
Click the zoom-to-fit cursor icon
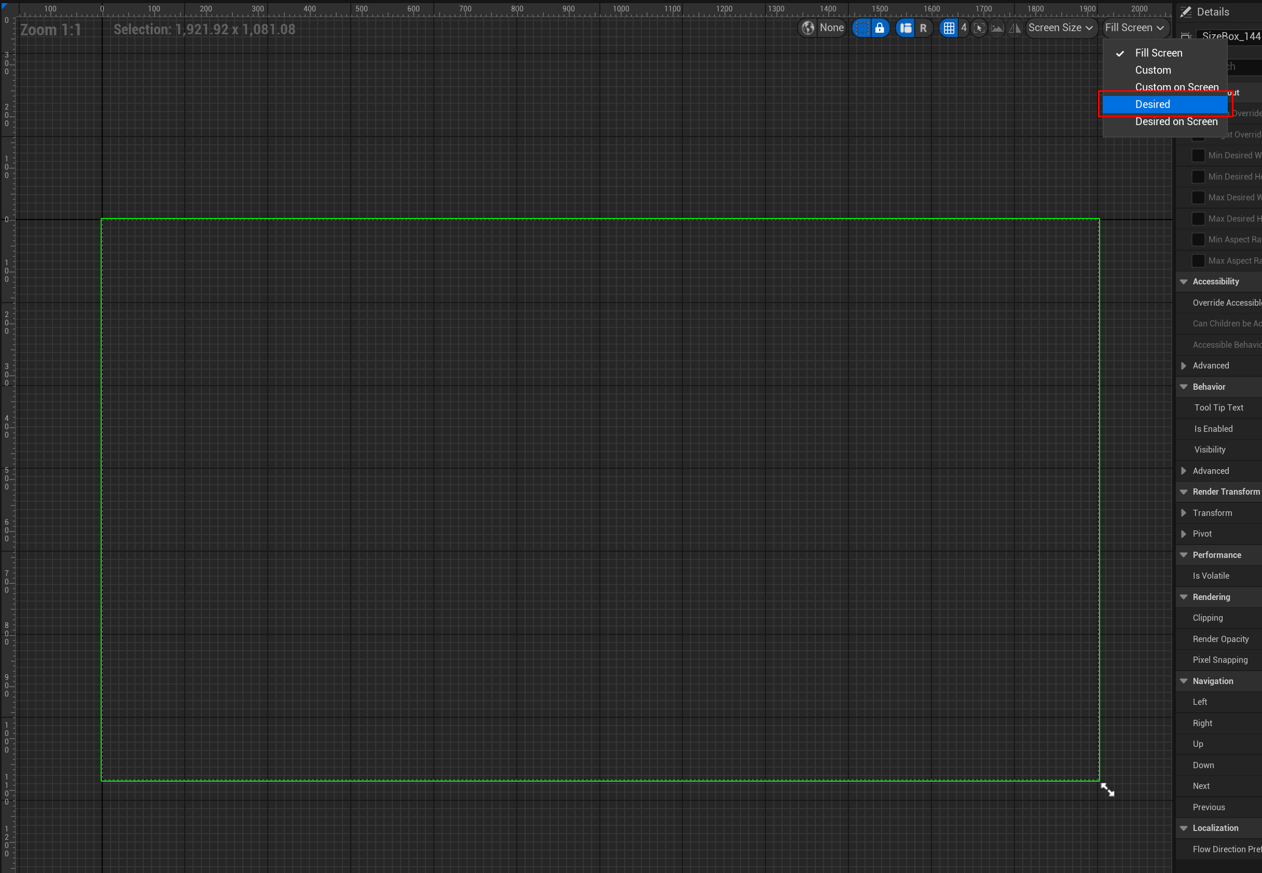[979, 28]
